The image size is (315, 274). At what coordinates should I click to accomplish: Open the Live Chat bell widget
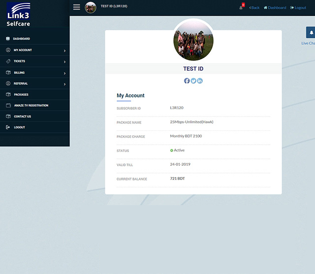311,33
